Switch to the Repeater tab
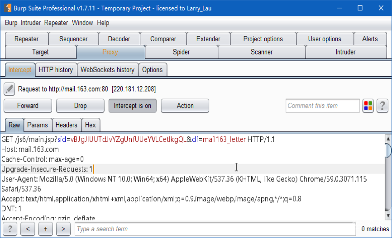Screen dimensions: 392x238 [x=27, y=39]
